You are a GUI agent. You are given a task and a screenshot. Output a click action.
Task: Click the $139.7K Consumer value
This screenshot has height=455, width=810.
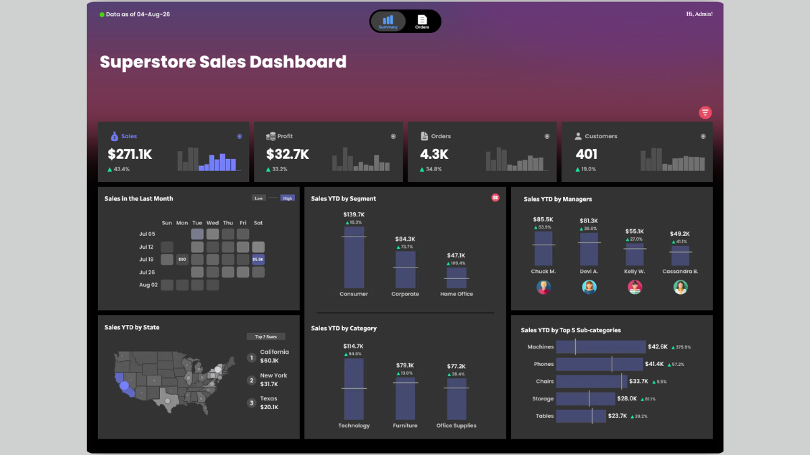coord(354,214)
